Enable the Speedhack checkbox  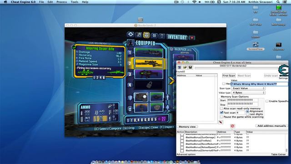267,101
